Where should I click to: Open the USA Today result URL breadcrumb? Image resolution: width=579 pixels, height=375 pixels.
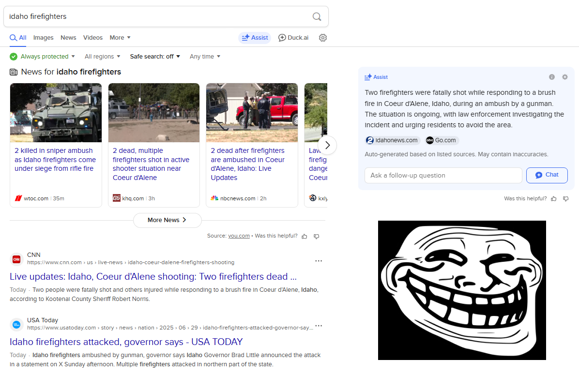coord(170,328)
